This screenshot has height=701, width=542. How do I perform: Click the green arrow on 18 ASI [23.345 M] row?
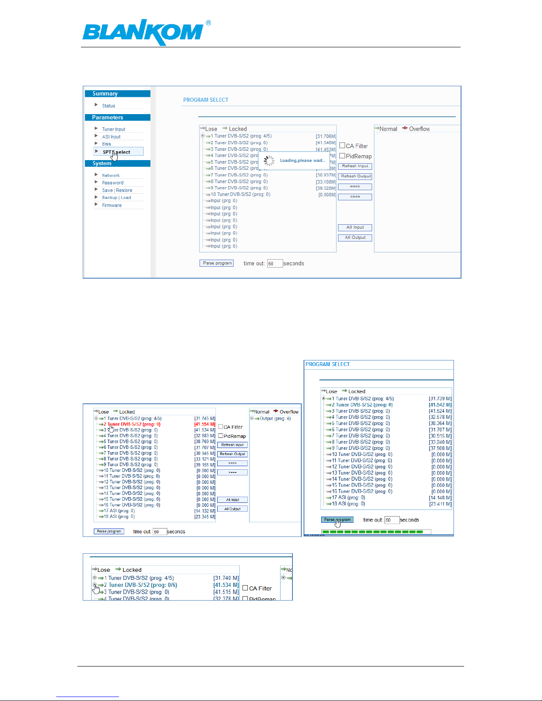coord(101,517)
